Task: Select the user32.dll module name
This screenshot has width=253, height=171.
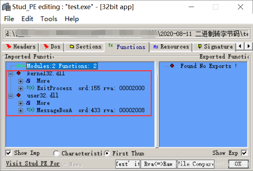Action: [x=43, y=96]
